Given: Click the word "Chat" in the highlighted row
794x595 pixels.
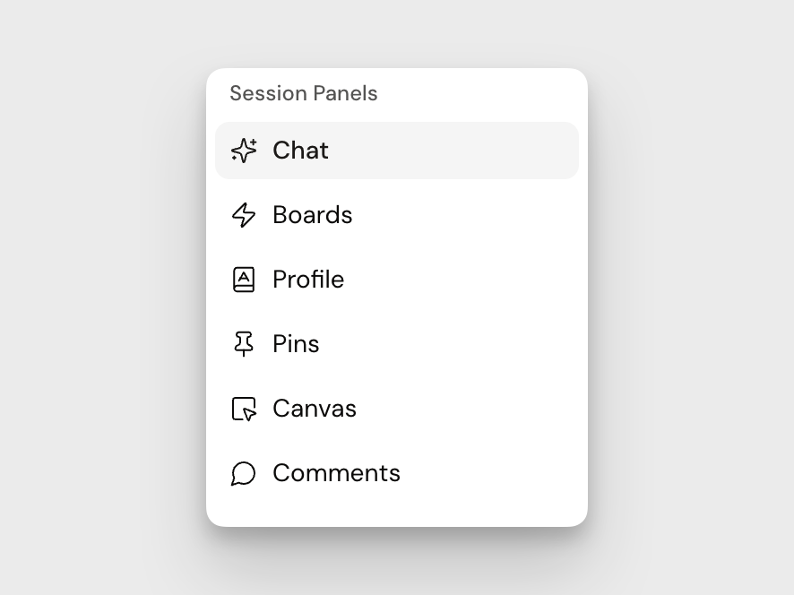Looking at the screenshot, I should click(x=300, y=151).
